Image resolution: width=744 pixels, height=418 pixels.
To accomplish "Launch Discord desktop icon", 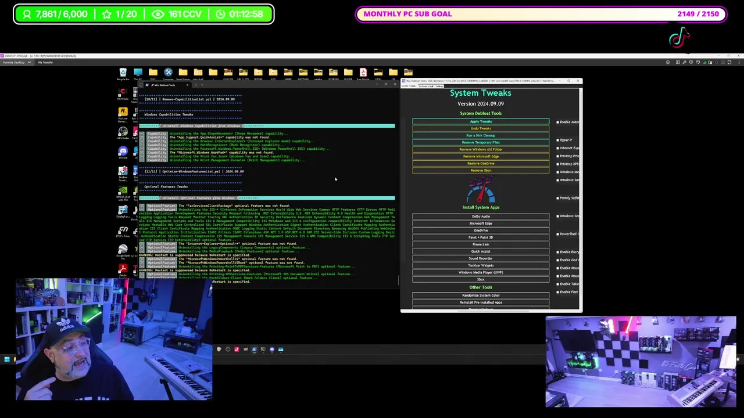I will pos(123,153).
